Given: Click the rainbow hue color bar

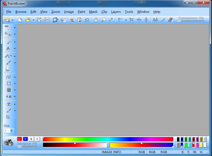Looking at the screenshot, I should 108,139.
